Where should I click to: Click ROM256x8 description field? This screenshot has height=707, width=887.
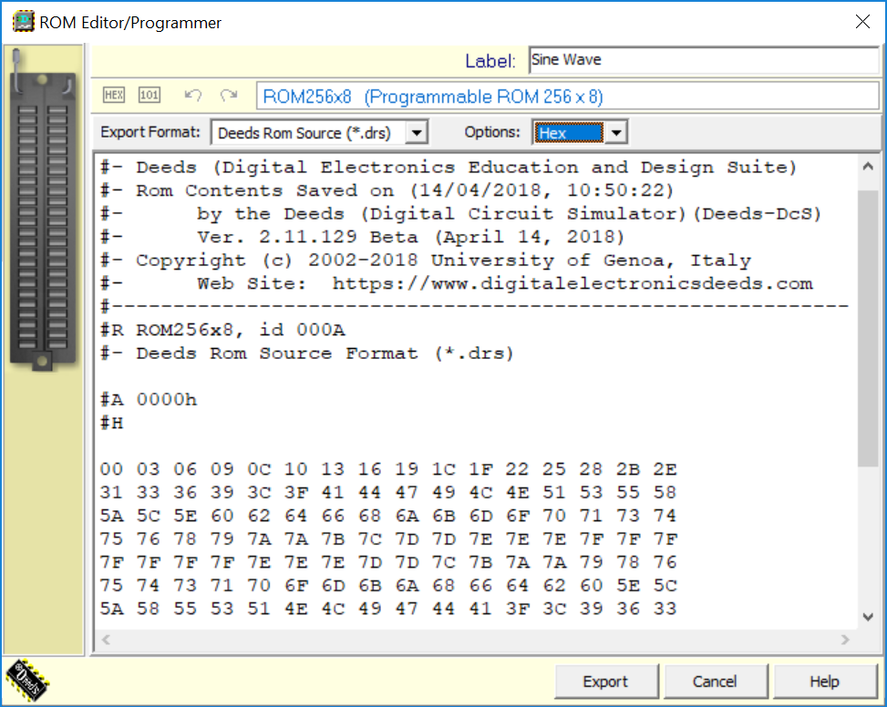tap(567, 97)
